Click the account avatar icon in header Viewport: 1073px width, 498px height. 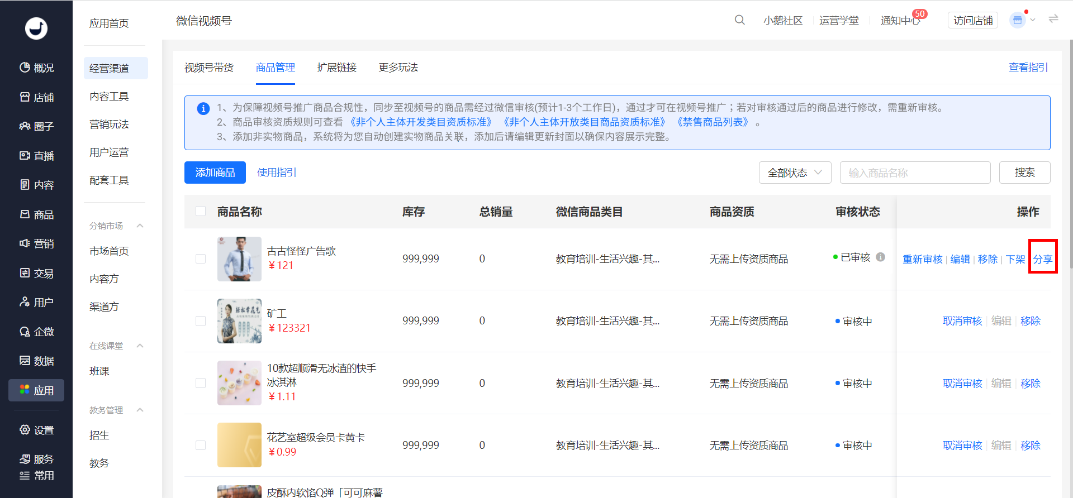pos(1018,21)
